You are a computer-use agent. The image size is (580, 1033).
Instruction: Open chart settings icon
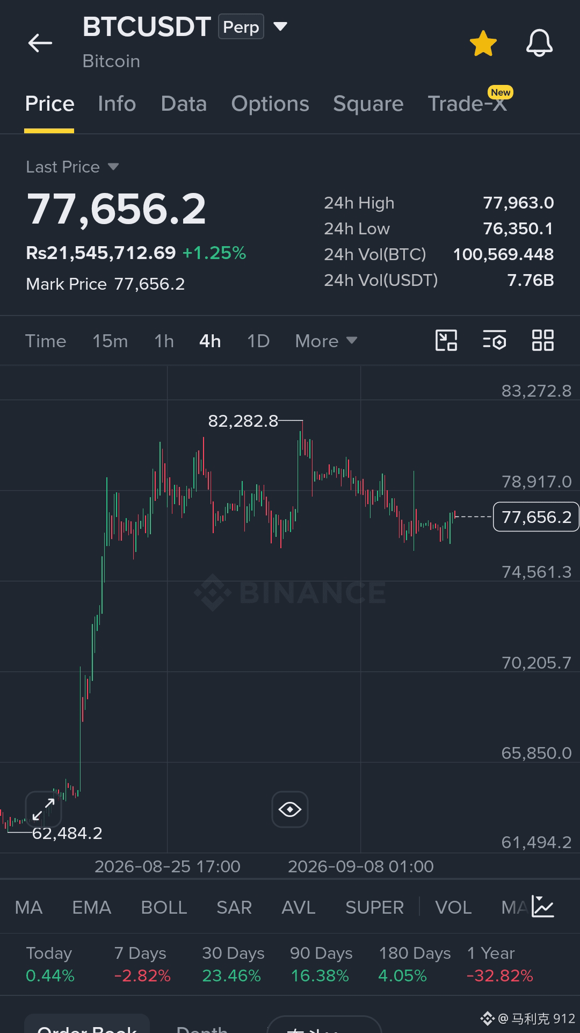(x=494, y=341)
